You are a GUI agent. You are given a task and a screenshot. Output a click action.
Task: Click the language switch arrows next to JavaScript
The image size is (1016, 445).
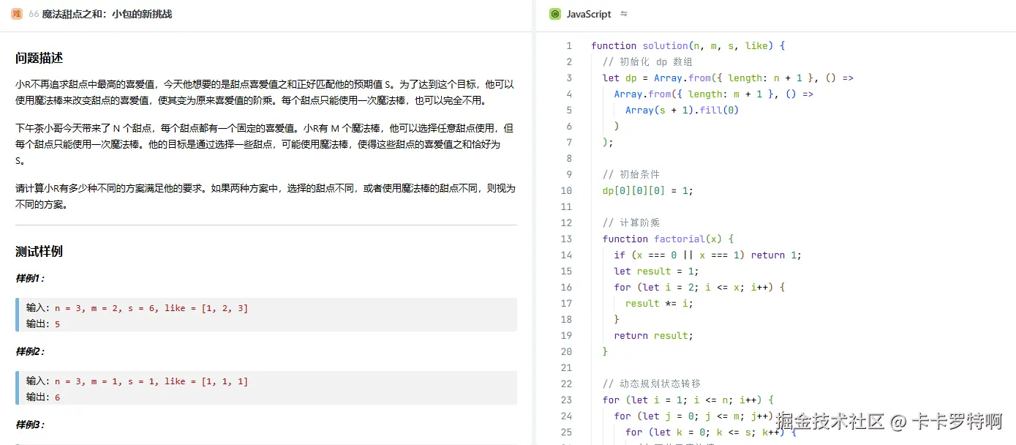pos(623,14)
